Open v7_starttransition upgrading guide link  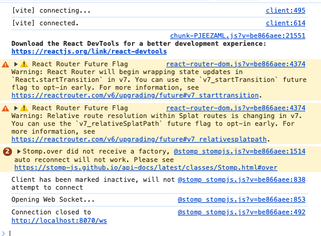pyautogui.click(x=135, y=95)
